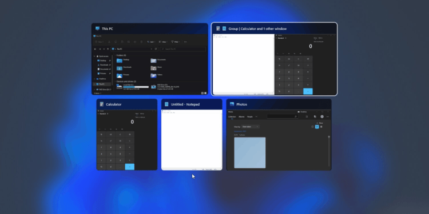The height and width of the screenshot is (214, 429).
Task: Open the Filter dropdown in This PC preview
Action: click(x=176, y=42)
